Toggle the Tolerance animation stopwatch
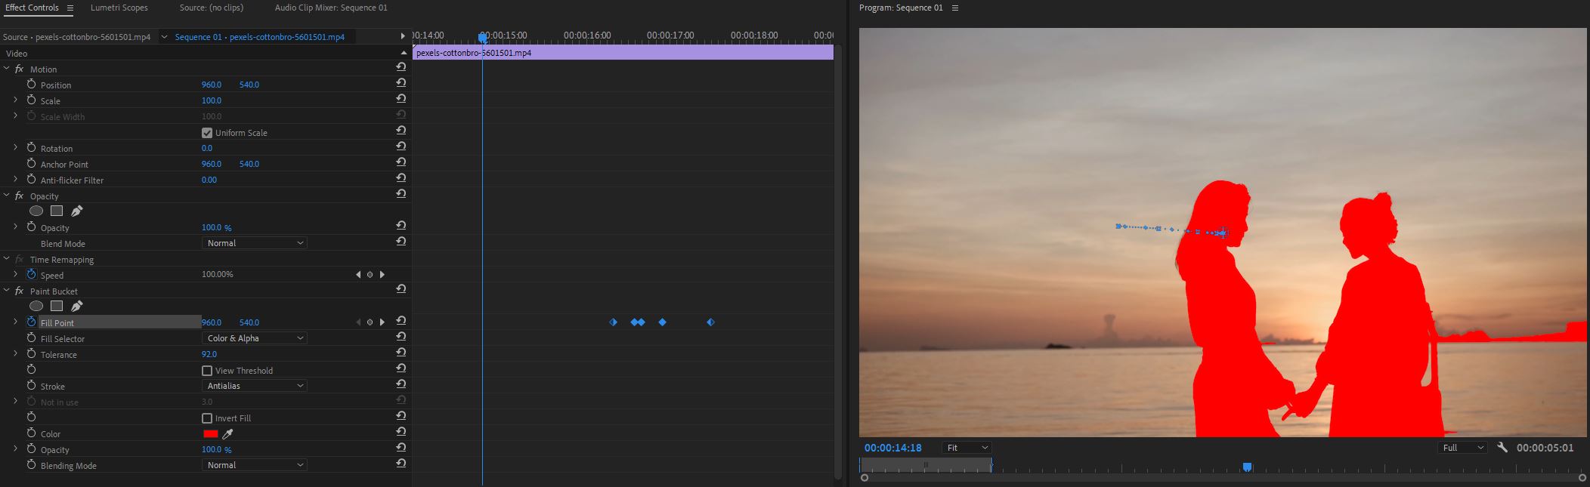This screenshot has width=1590, height=487. tap(31, 354)
